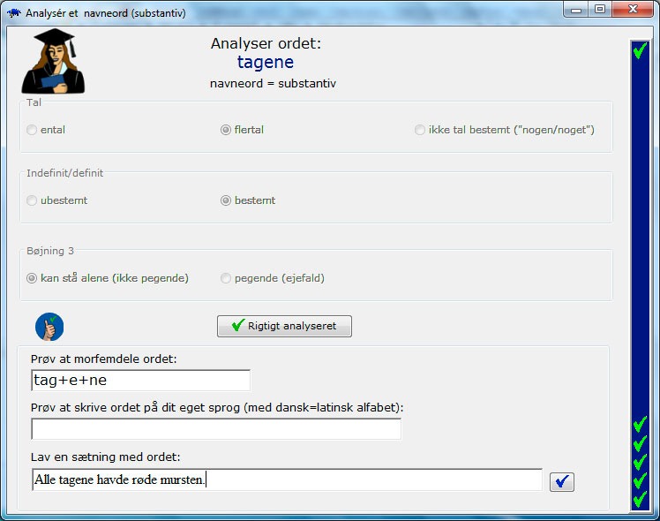Choose kan stå alene option
Screen dimensions: 660x521
[x=32, y=278]
